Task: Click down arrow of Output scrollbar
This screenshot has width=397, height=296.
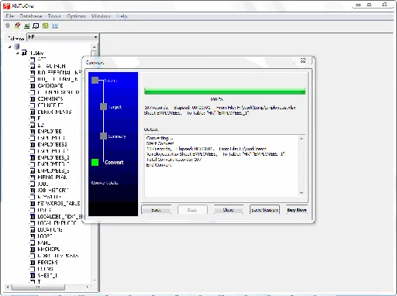Action: click(x=302, y=193)
